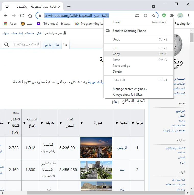
Task: Sort table by تعداد السكان column arrows
Action: tap(60, 123)
